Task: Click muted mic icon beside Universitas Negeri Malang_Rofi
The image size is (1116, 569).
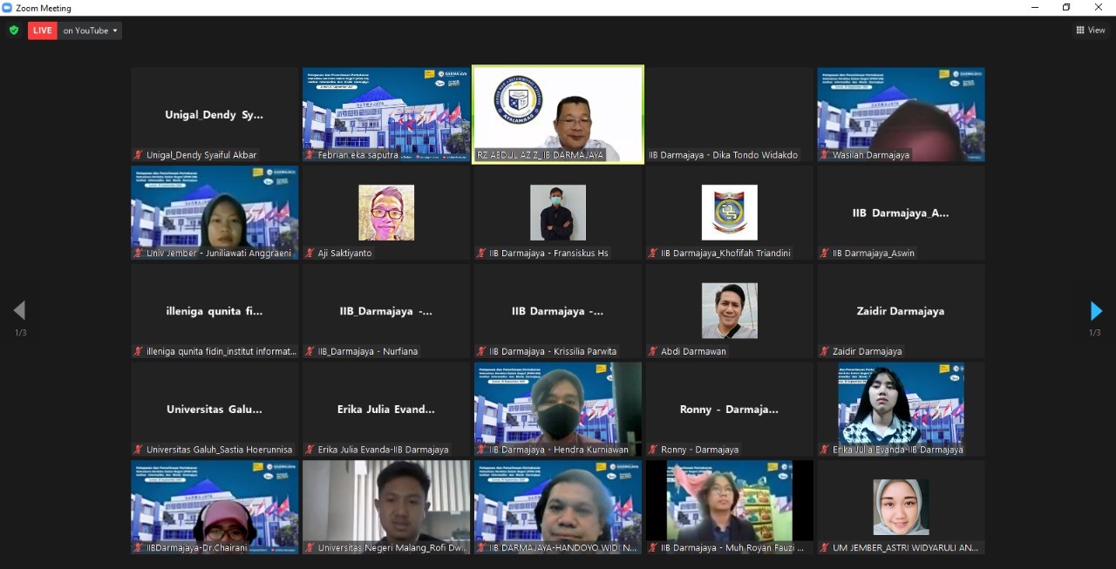Action: (x=310, y=548)
